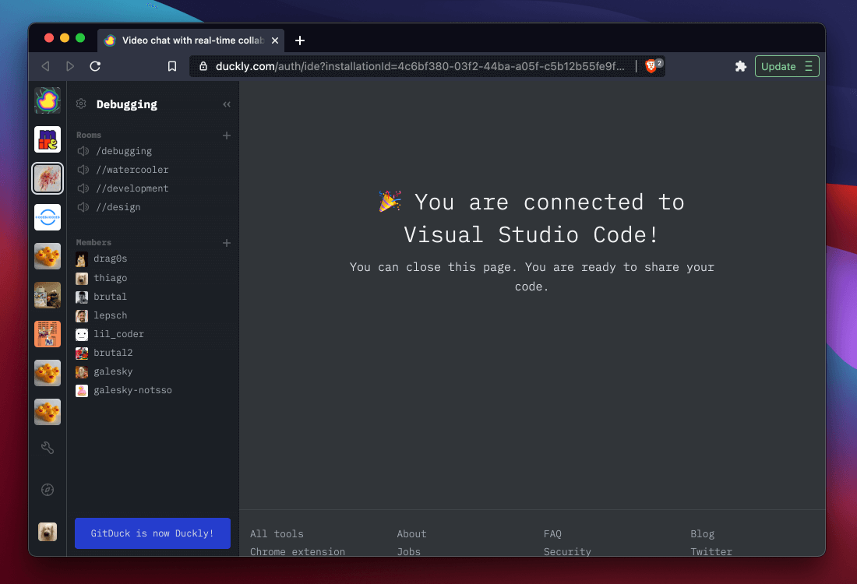Viewport: 857px width, 584px height.
Task: Click speaker icon beside /debugging
Action: click(x=83, y=151)
